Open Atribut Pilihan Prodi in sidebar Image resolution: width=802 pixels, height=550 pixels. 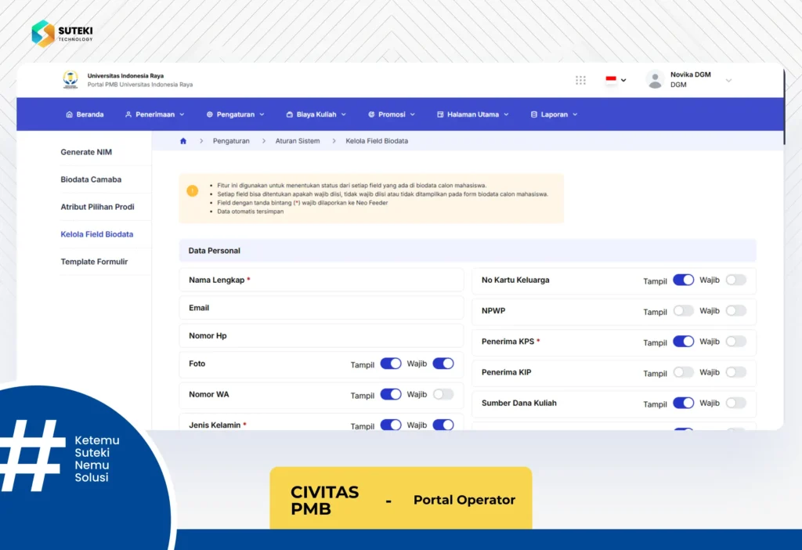pyautogui.click(x=97, y=207)
